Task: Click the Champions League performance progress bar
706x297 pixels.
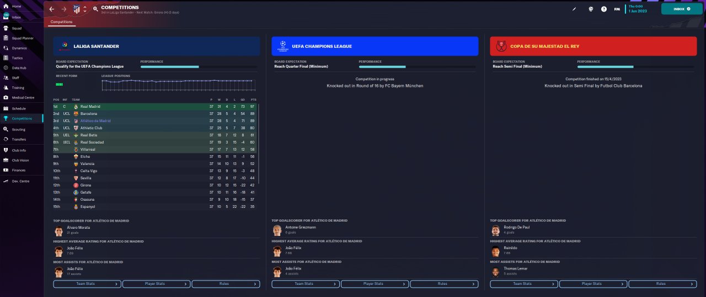Action: [416, 67]
